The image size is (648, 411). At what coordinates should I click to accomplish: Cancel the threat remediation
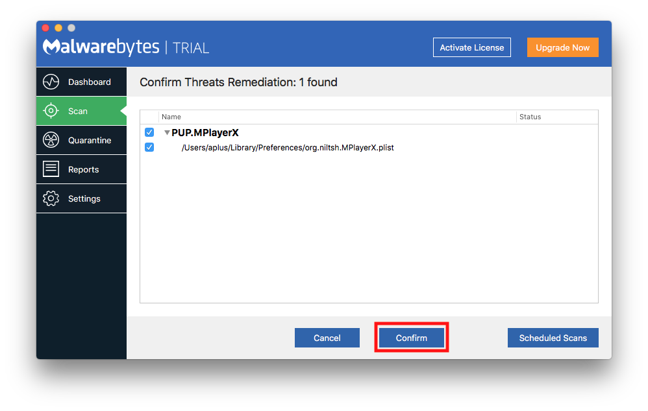[x=327, y=338]
